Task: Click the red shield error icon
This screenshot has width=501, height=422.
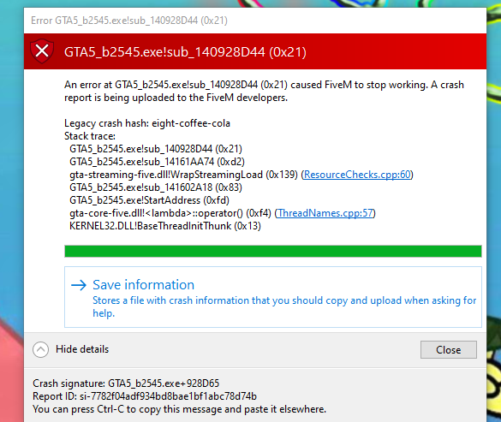Action: click(42, 51)
